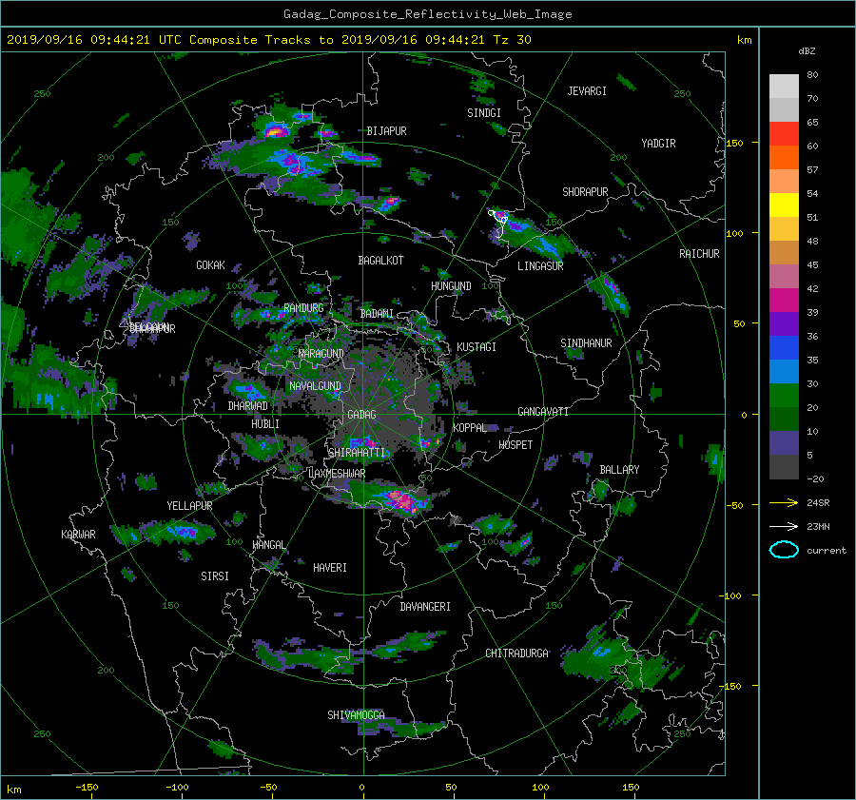The width and height of the screenshot is (856, 800).
Task: Click the JEVARGI city label
Action: click(x=587, y=91)
